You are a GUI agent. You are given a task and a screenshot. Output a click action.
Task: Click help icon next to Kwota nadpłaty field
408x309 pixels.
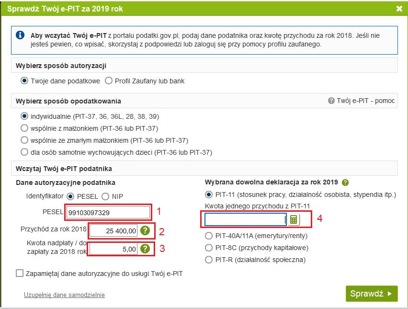[x=146, y=249]
